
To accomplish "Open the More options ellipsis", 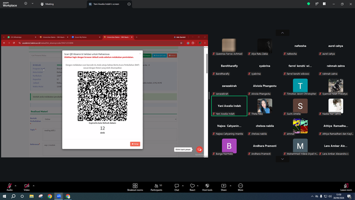I will [x=240, y=187].
